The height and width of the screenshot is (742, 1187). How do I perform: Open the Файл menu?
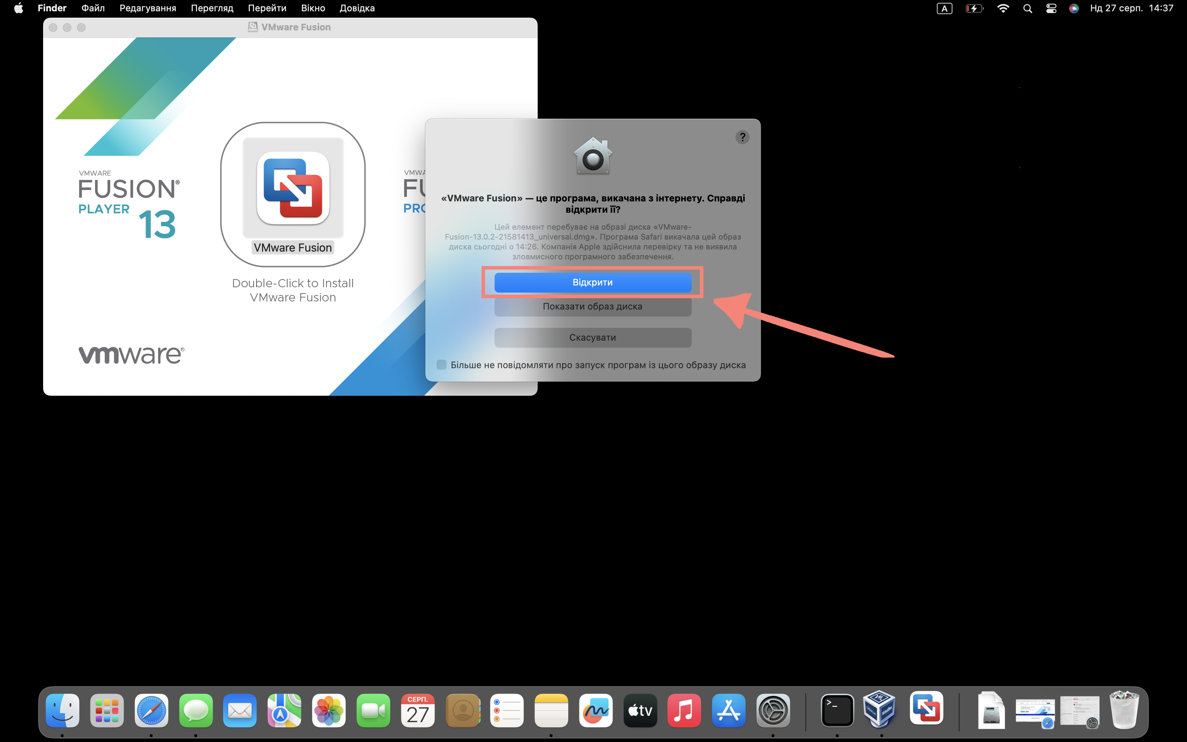click(93, 8)
